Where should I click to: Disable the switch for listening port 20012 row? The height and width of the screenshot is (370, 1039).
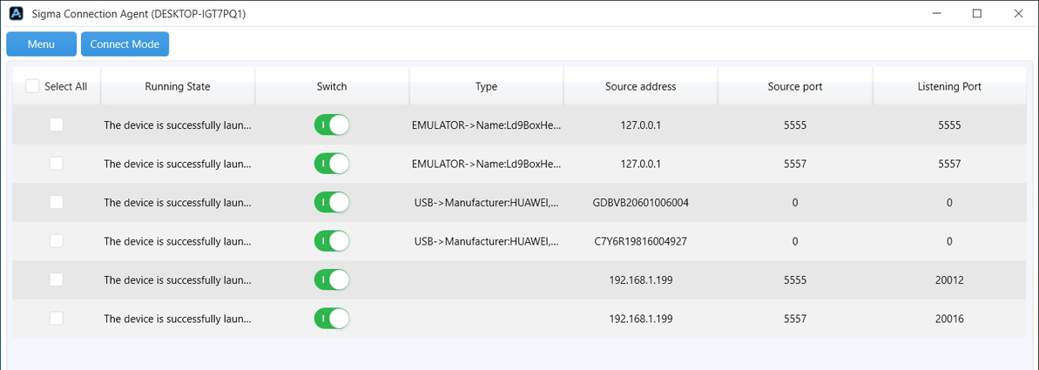[x=331, y=280]
